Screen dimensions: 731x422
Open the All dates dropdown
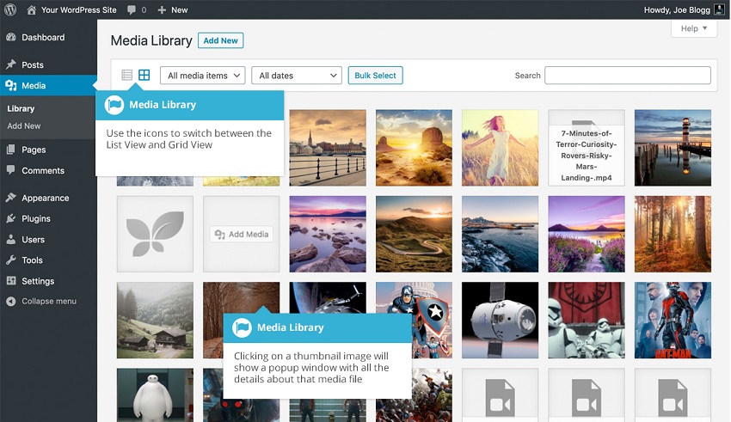pyautogui.click(x=297, y=76)
